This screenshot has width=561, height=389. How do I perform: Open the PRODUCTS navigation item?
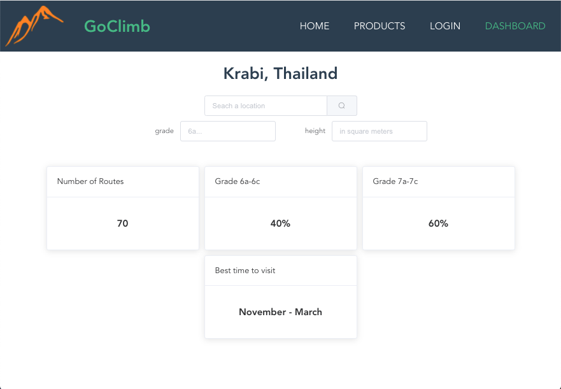379,26
